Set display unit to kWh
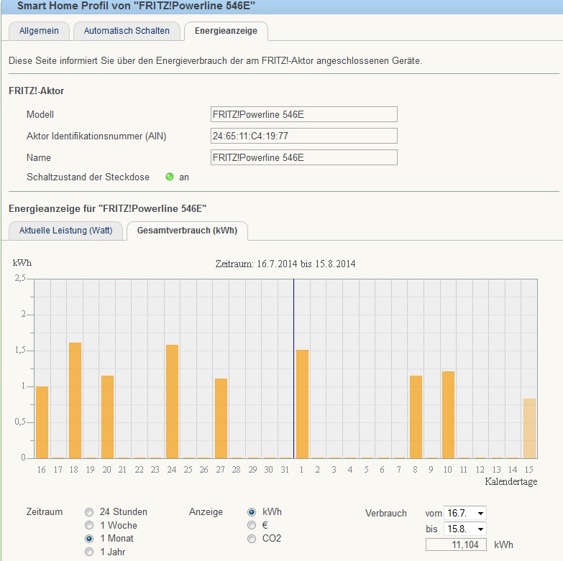The image size is (563, 561). pos(252,512)
